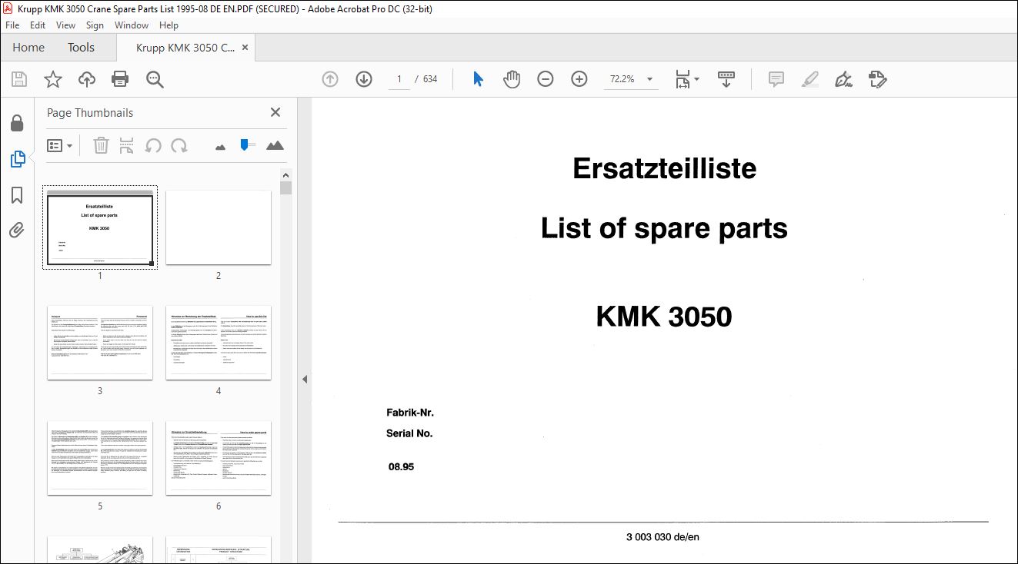Screen dimensions: 1018x564
Task: Select the arrow Selection tool
Action: click(x=478, y=79)
